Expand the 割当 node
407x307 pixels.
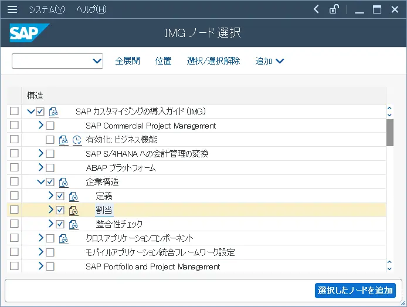51,210
